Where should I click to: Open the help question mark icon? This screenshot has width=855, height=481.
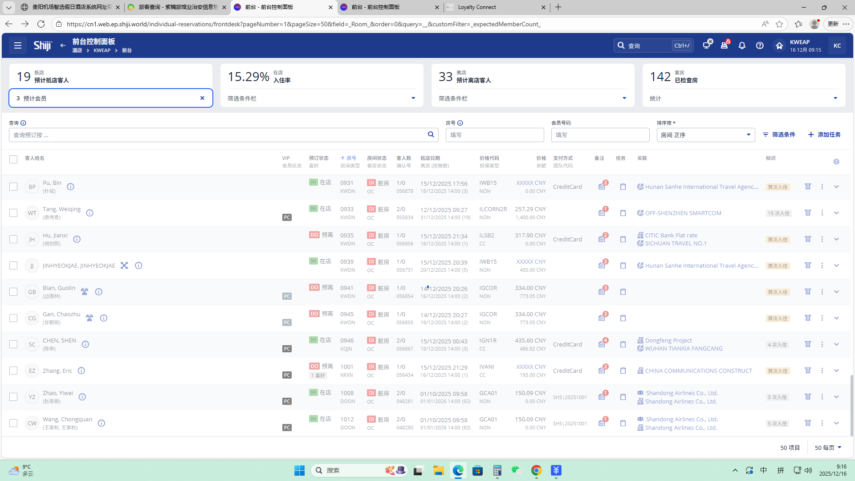760,45
